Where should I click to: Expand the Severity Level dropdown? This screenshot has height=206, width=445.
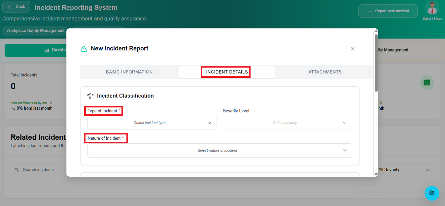click(x=287, y=123)
